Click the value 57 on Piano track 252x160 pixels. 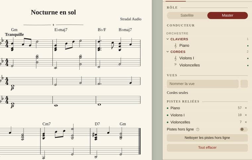click(240, 108)
